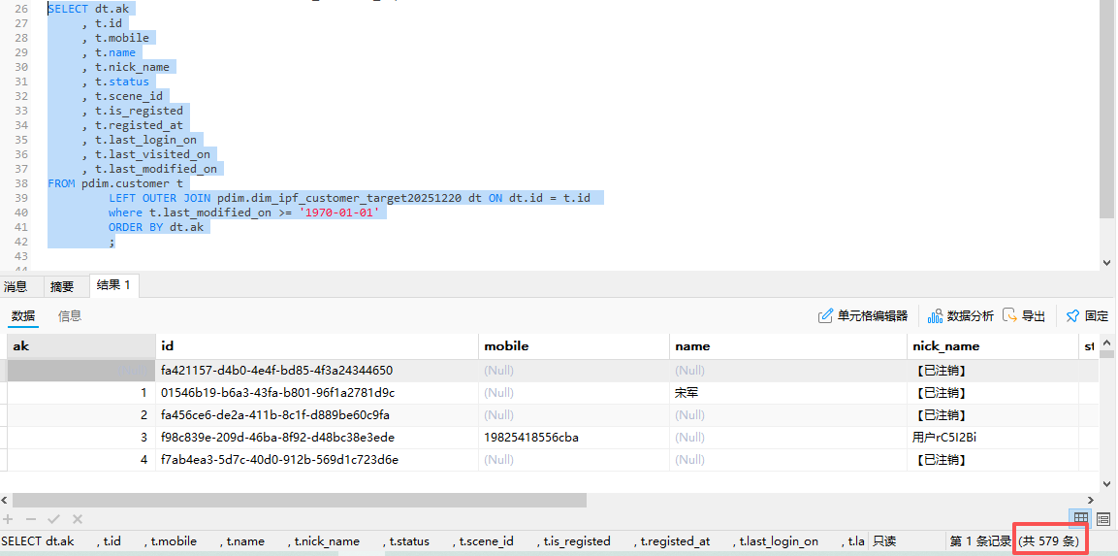
Task: Open the 单元格编辑器 cell editor
Action: 863,316
